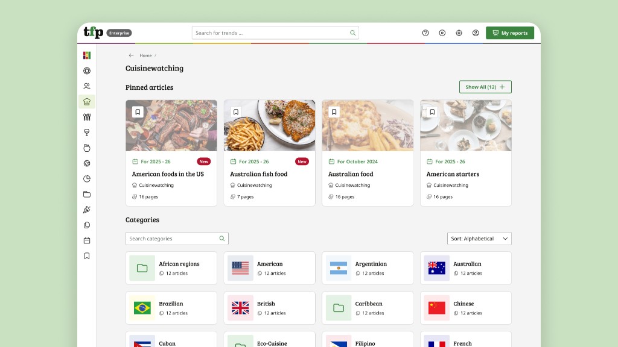Open the people sidebar icon
The height and width of the screenshot is (347, 618).
[x=87, y=86]
